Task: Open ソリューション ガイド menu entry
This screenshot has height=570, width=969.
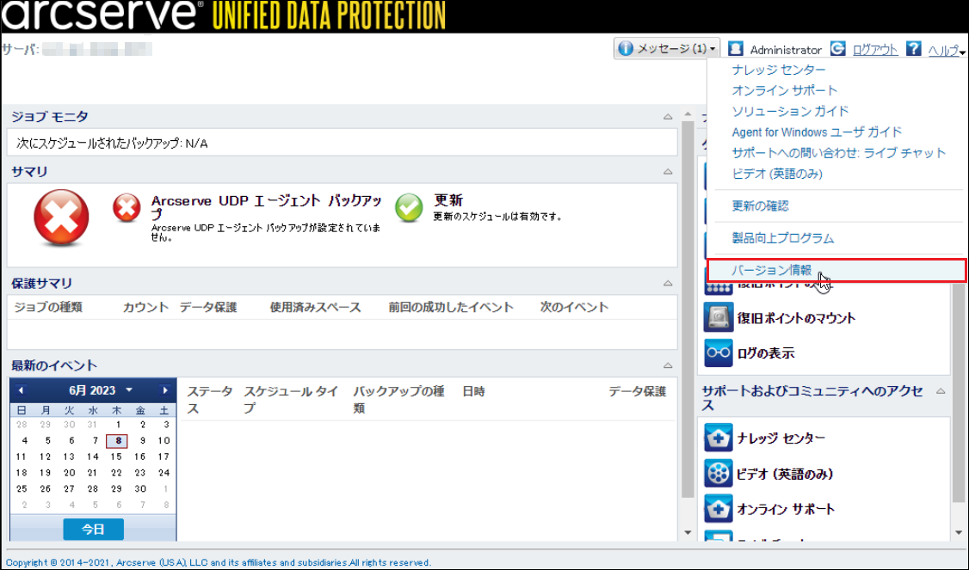Action: coord(790,112)
